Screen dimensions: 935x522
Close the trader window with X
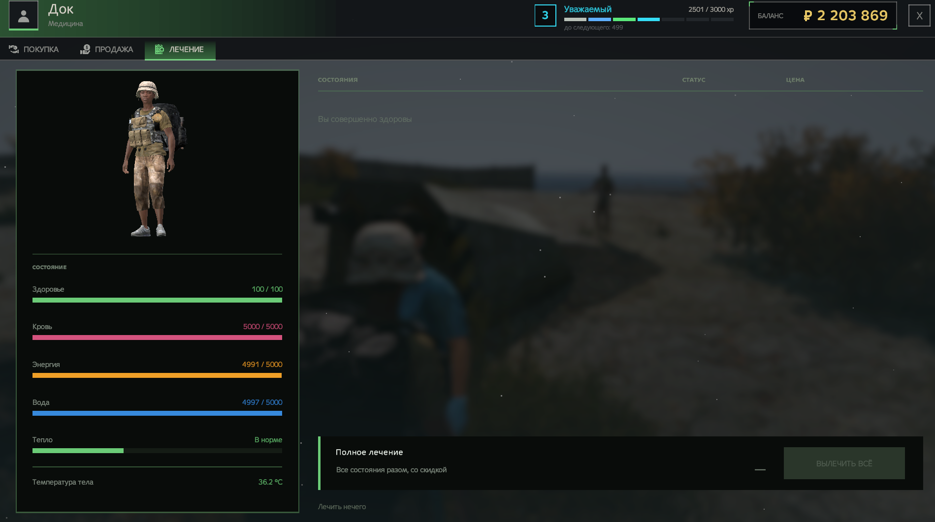pyautogui.click(x=919, y=16)
